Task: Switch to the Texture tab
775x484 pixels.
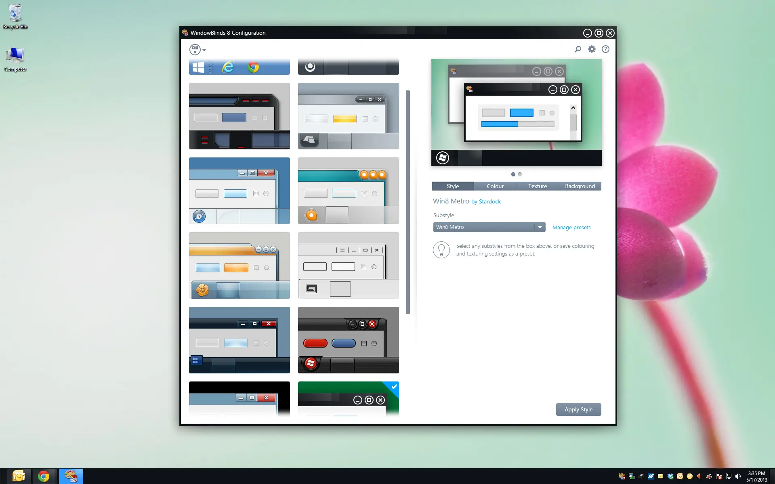Action: click(538, 186)
